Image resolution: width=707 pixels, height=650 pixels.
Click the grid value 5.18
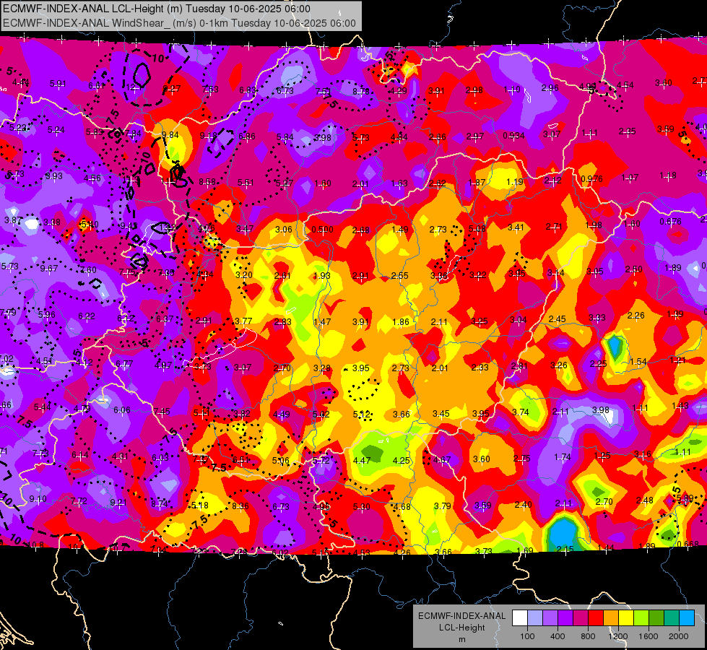pyautogui.click(x=200, y=506)
